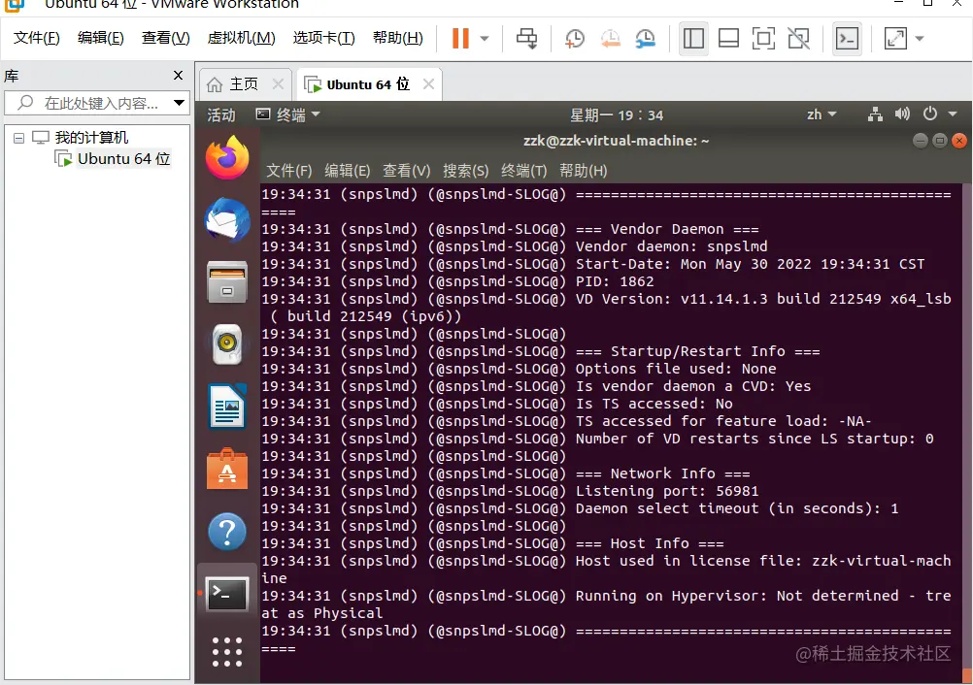The height and width of the screenshot is (685, 973).
Task: Open the snapshot manager icon
Action: (646, 39)
